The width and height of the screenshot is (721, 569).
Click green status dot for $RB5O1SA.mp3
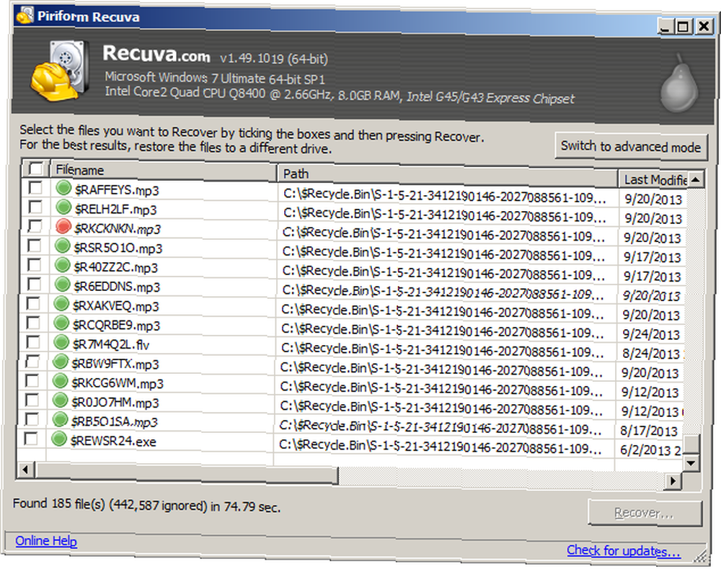coord(60,419)
